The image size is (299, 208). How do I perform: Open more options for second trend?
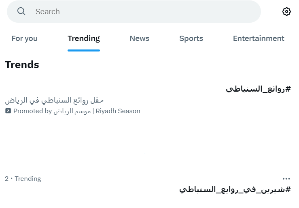[286, 178]
